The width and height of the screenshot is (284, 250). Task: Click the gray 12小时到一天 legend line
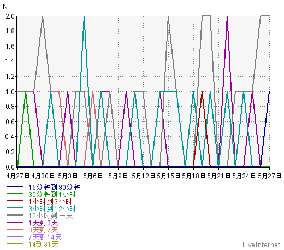[x=15, y=215]
